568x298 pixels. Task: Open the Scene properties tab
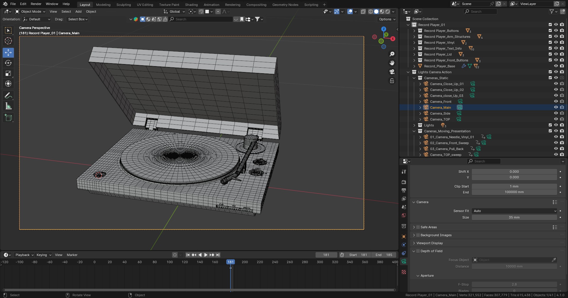pyautogui.click(x=404, y=207)
